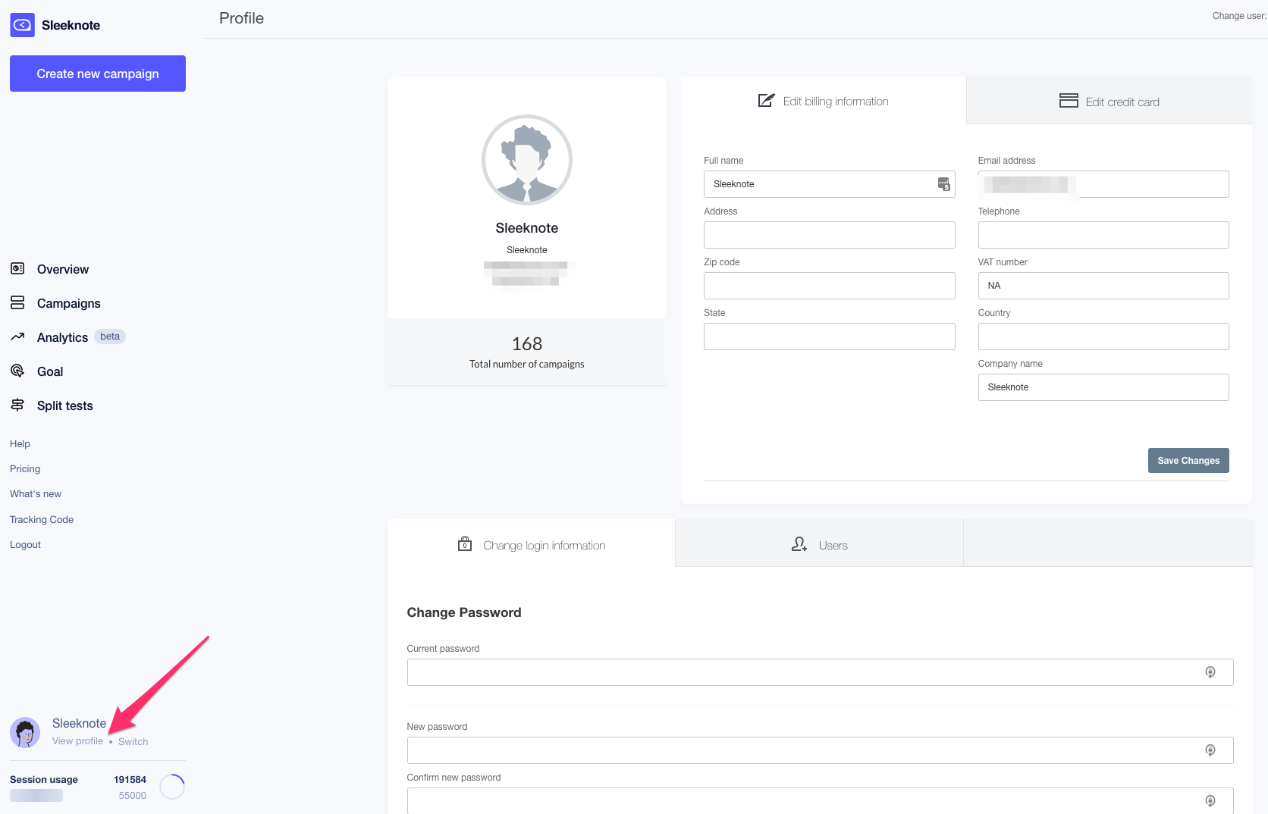Click the add-user icon by Users
The image size is (1268, 814).
pyautogui.click(x=799, y=544)
